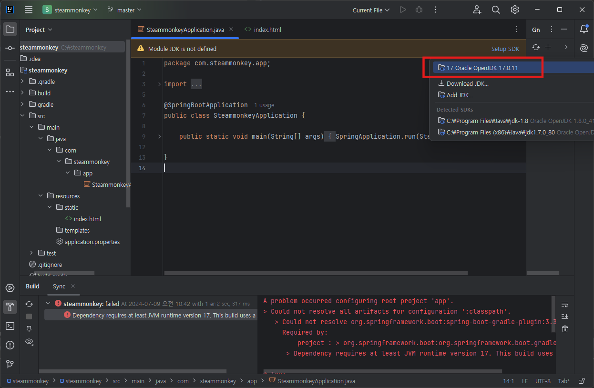Viewport: 594px width, 388px height.
Task: Open IDE Settings gear
Action: (515, 10)
